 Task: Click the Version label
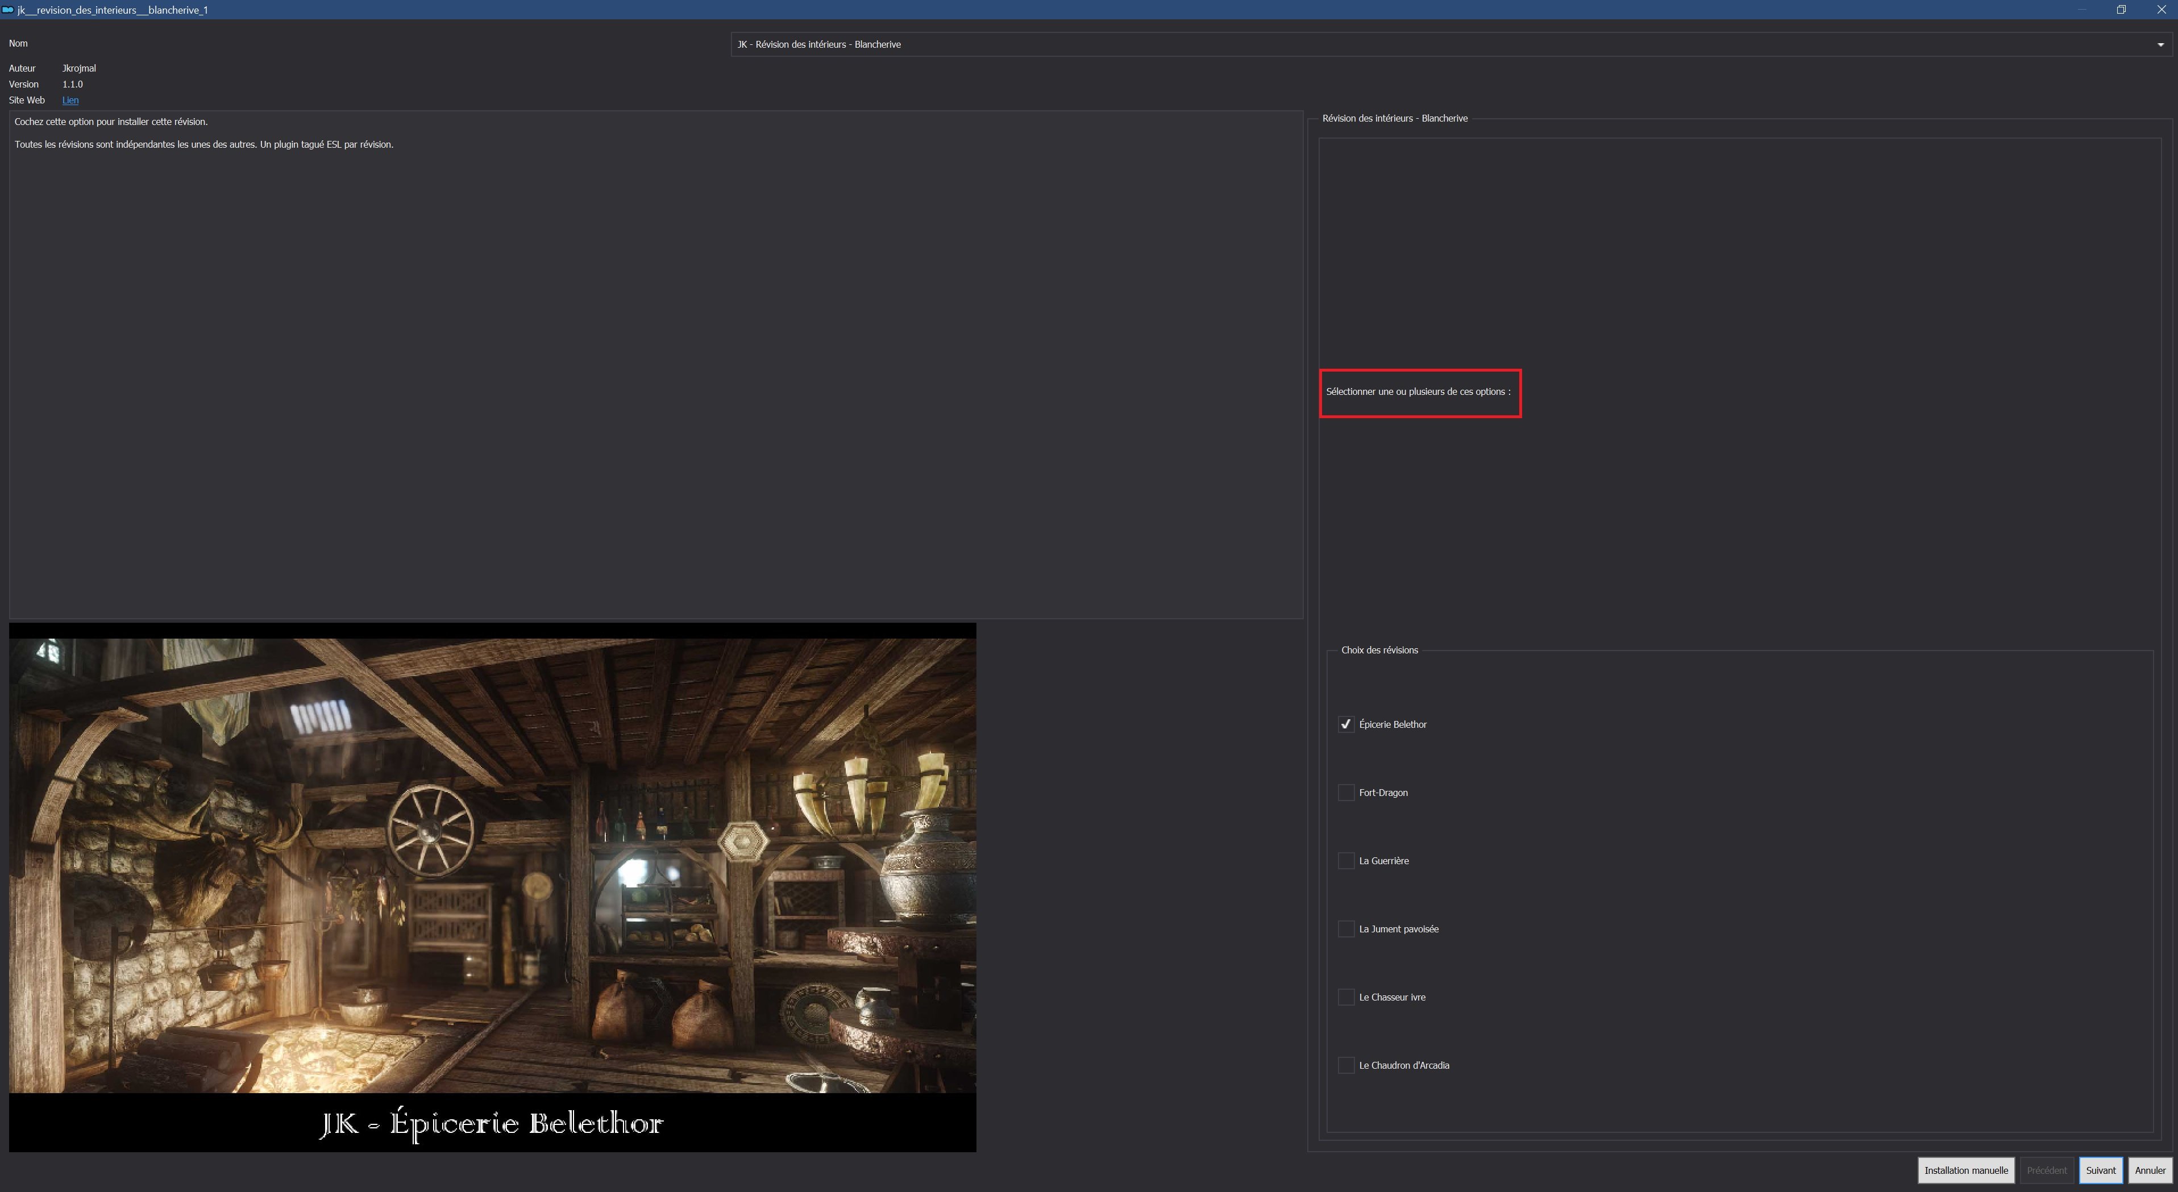(x=24, y=84)
